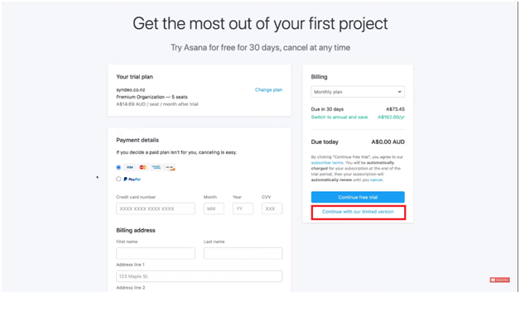
Task: Click the Change plan link
Action: click(x=268, y=90)
